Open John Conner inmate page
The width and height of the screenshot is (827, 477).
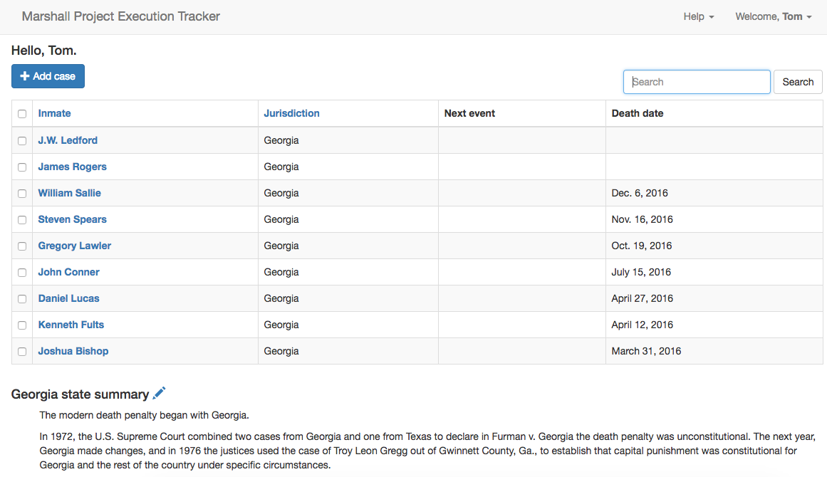[68, 272]
